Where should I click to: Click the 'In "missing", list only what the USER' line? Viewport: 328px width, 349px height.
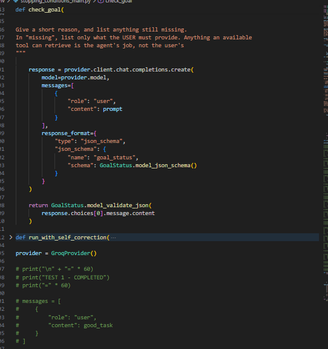(134, 38)
